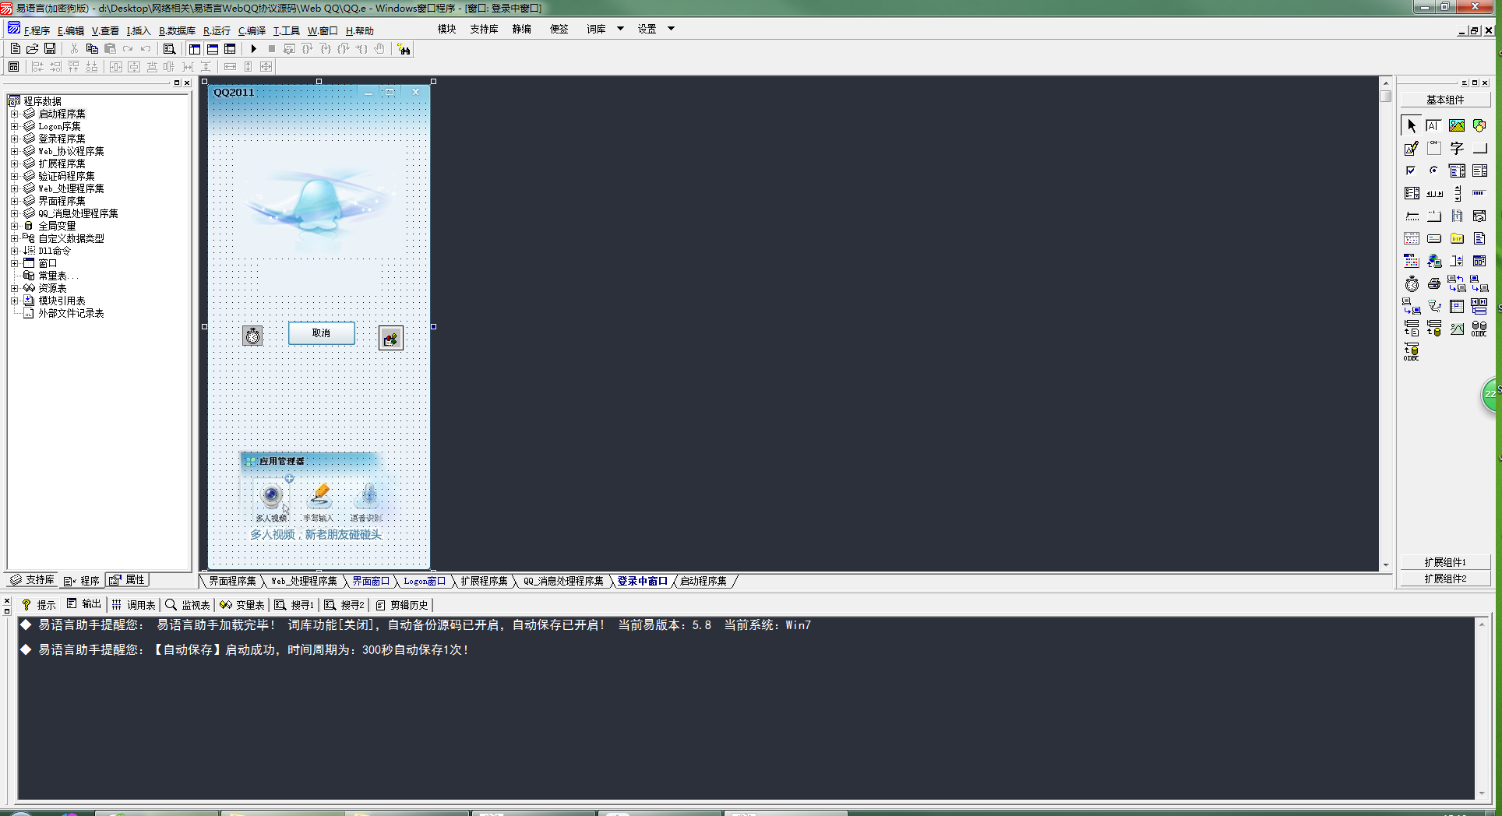The height and width of the screenshot is (816, 1502).
Task: Switch to the 输出 output tab
Action: coord(84,604)
